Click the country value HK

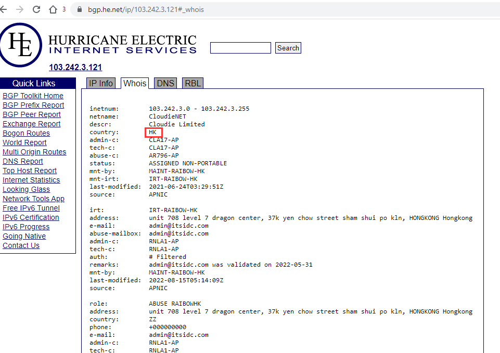click(x=153, y=132)
